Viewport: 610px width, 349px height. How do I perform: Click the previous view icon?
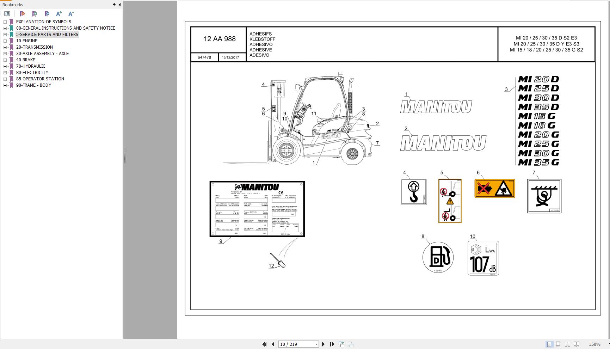click(341, 344)
